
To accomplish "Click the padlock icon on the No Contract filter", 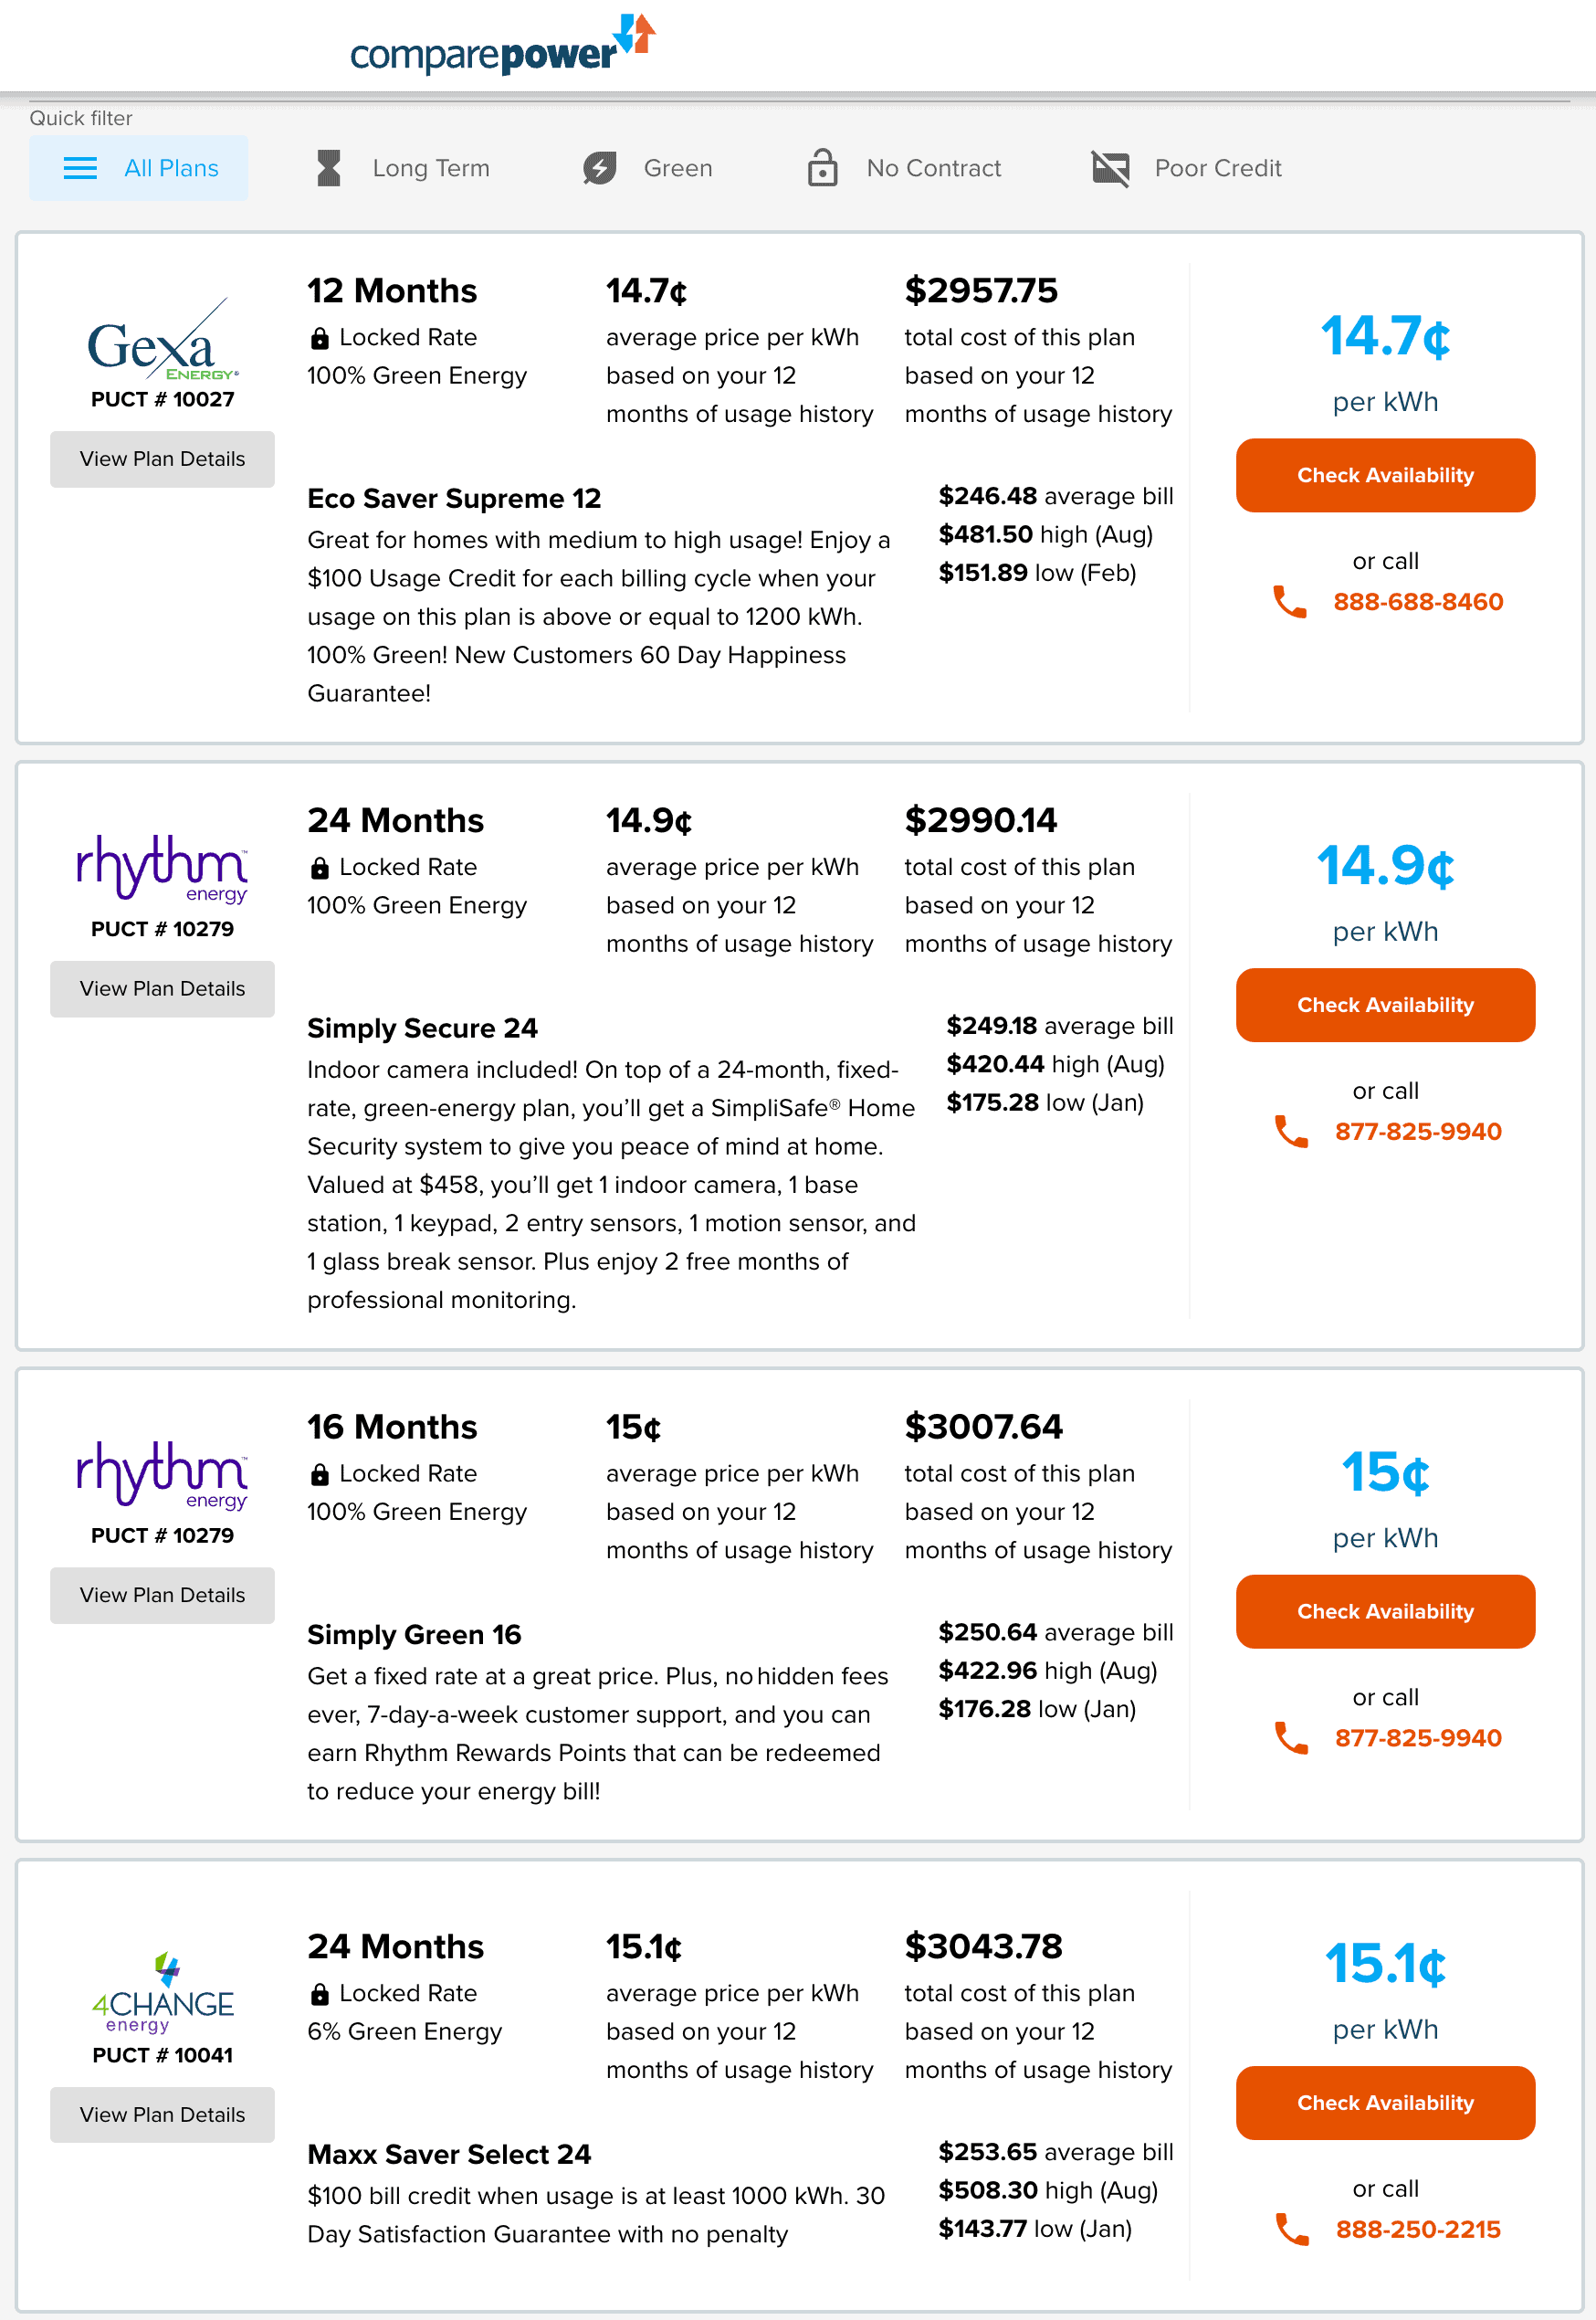I will pos(822,168).
